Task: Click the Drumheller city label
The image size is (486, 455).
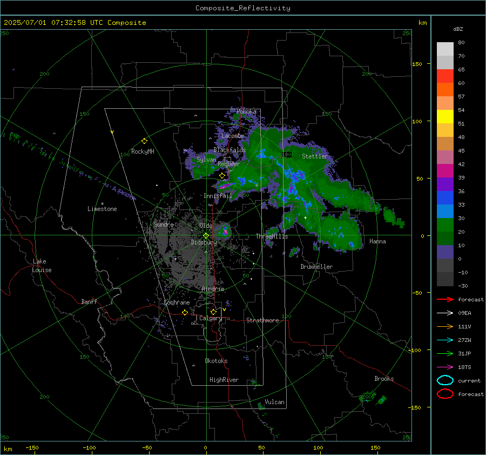Action: [316, 267]
